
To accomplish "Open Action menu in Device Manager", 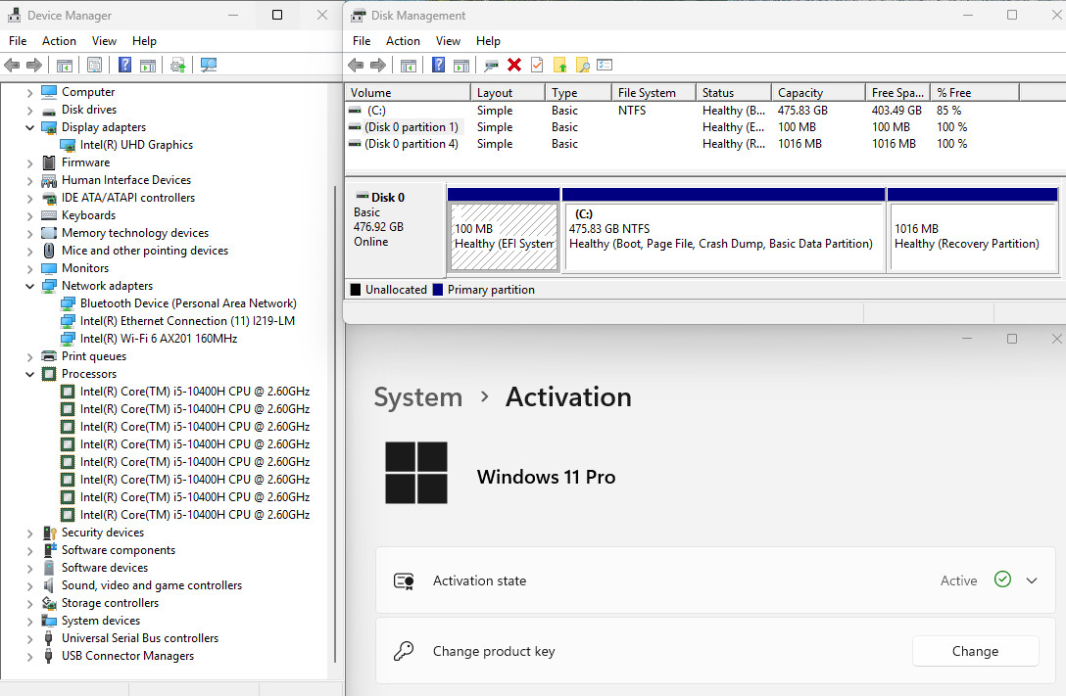I will [x=59, y=41].
